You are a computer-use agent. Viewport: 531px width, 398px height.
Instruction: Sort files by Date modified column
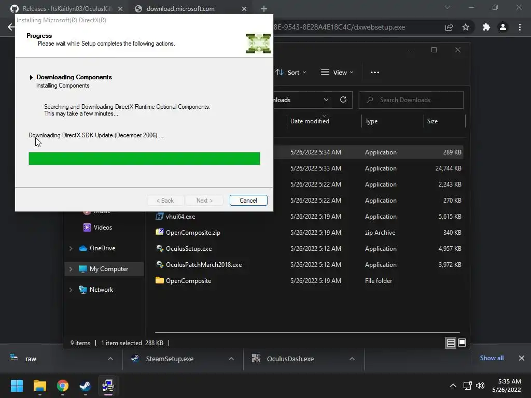[x=310, y=121]
